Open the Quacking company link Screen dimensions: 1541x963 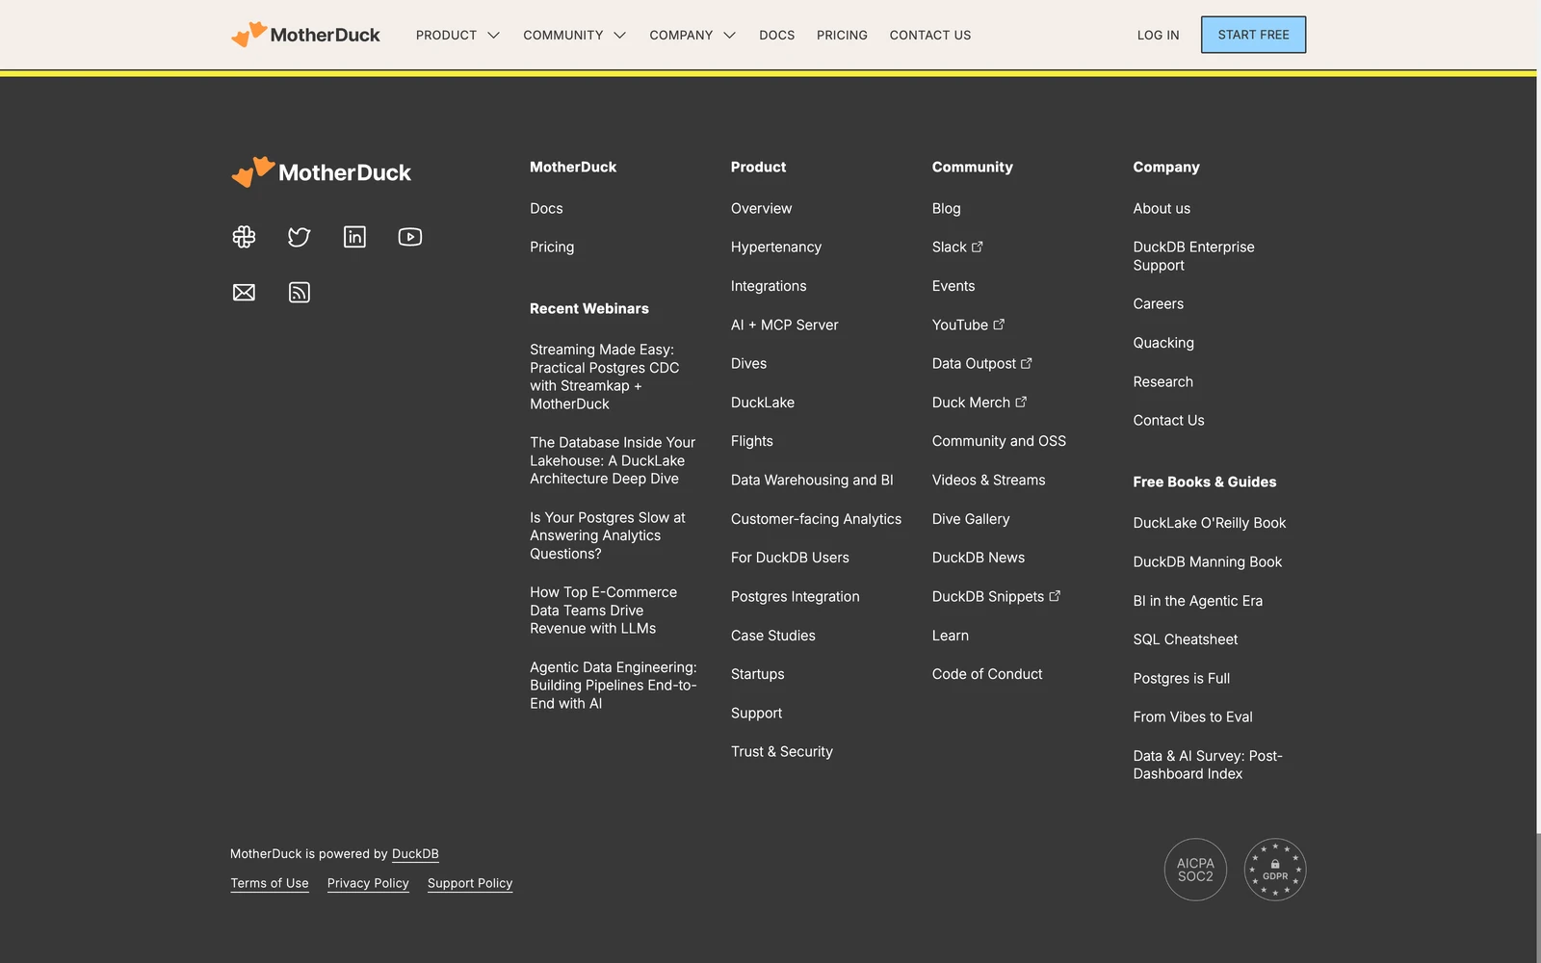click(1163, 343)
